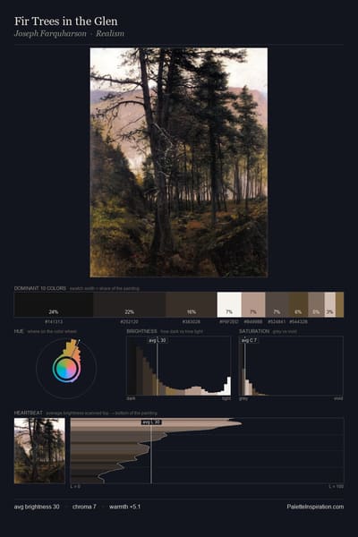The width and height of the screenshot is (358, 537).
Task: Pick the taupe 5% swatch
Action: [316, 304]
